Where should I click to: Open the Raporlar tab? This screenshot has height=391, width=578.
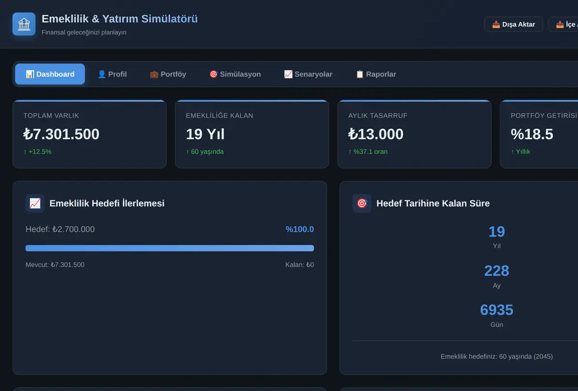[x=376, y=74]
